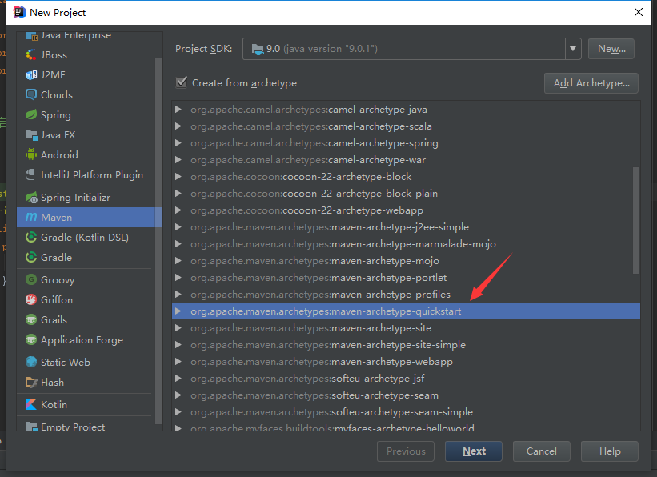Close the New Project dialog

pos(638,12)
